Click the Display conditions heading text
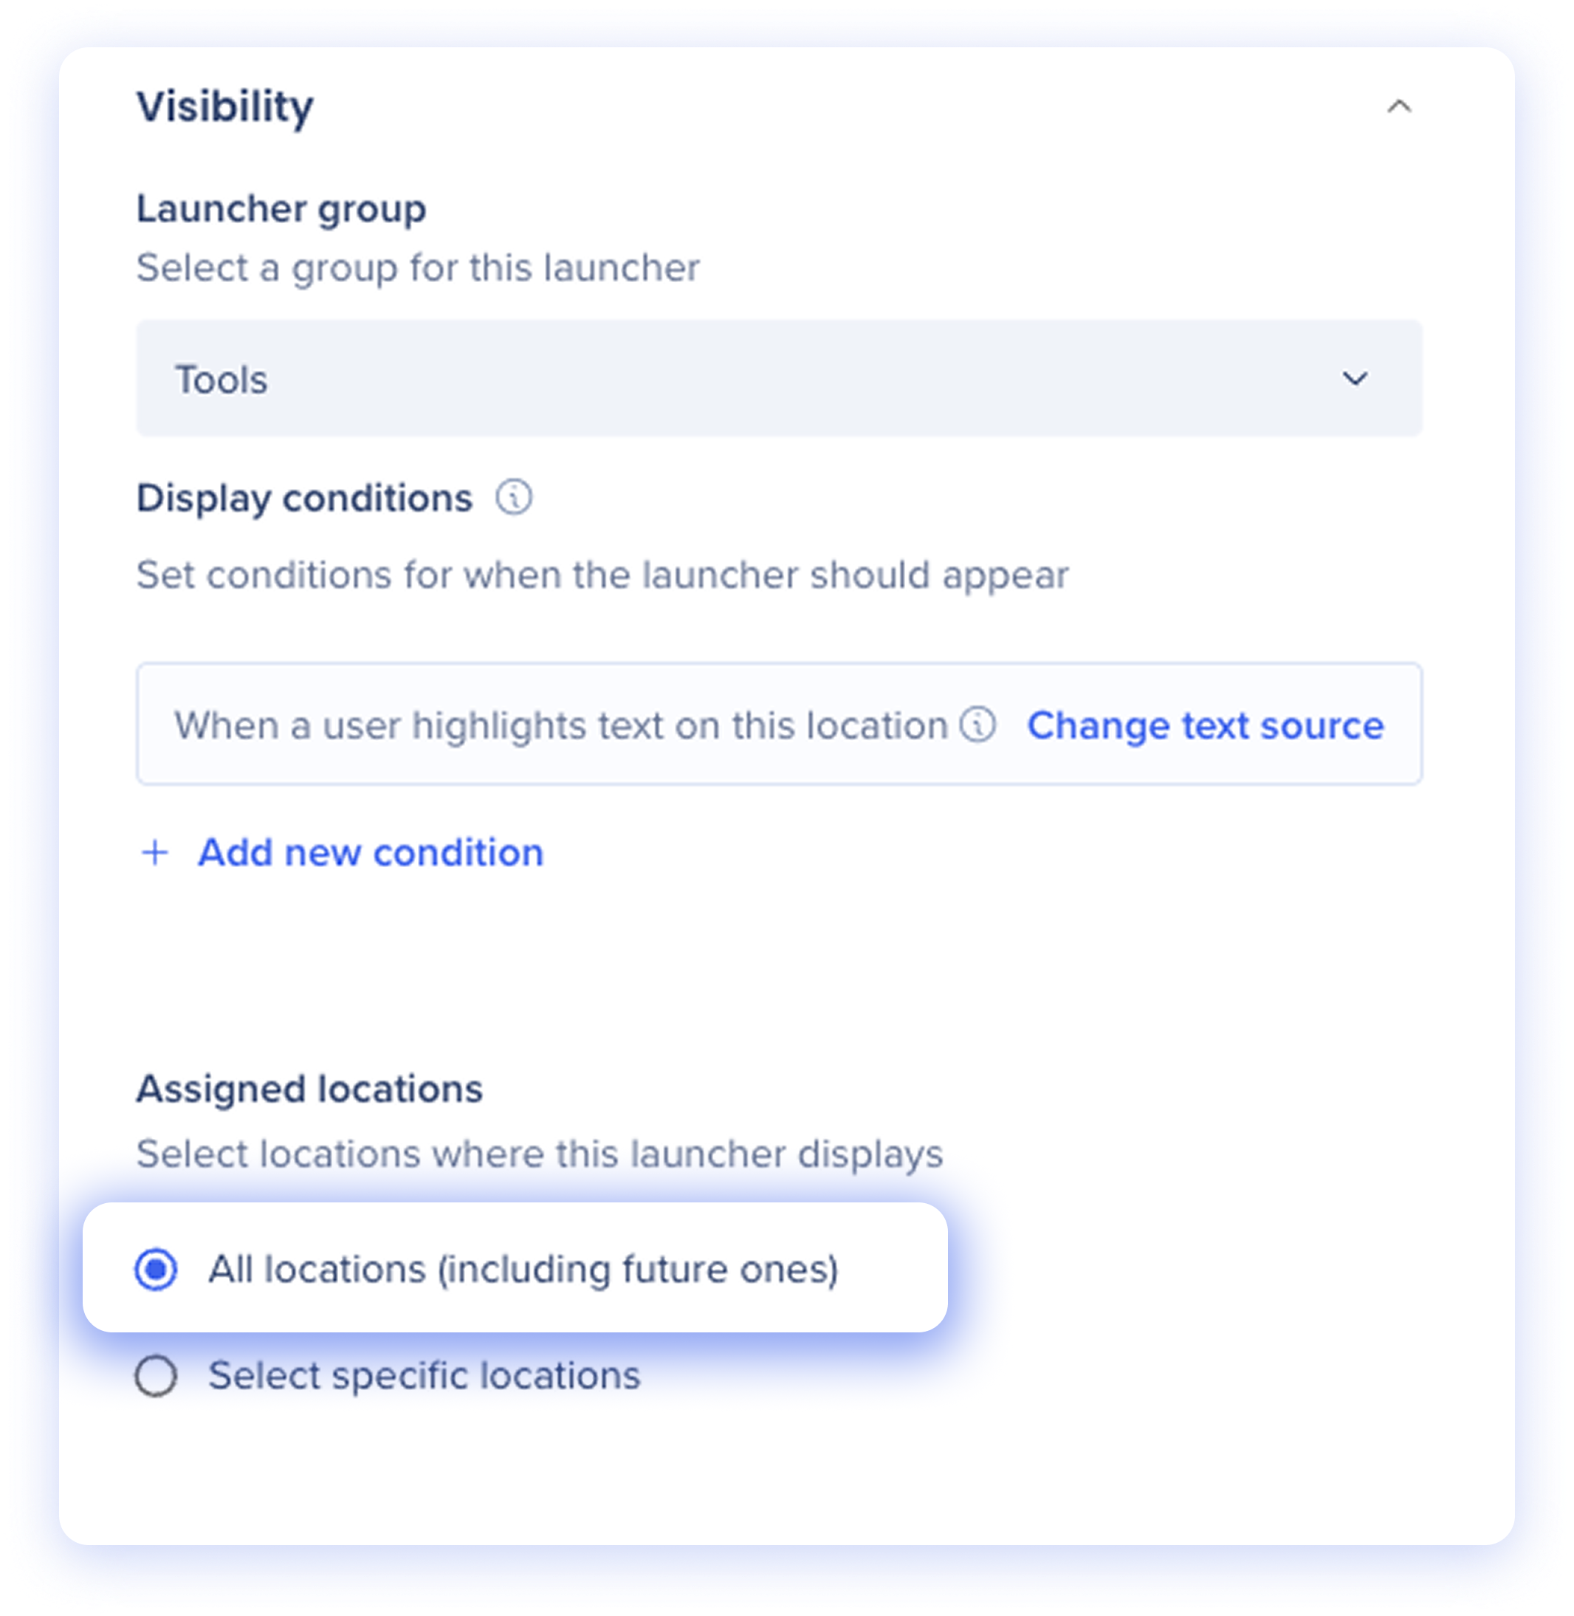1574x1616 pixels. coord(304,499)
